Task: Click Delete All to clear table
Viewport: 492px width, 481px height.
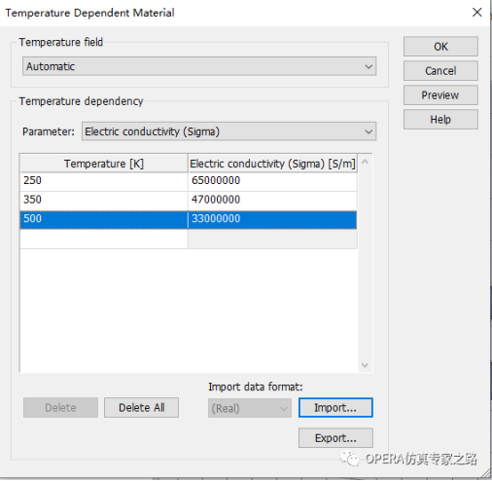Action: click(141, 408)
